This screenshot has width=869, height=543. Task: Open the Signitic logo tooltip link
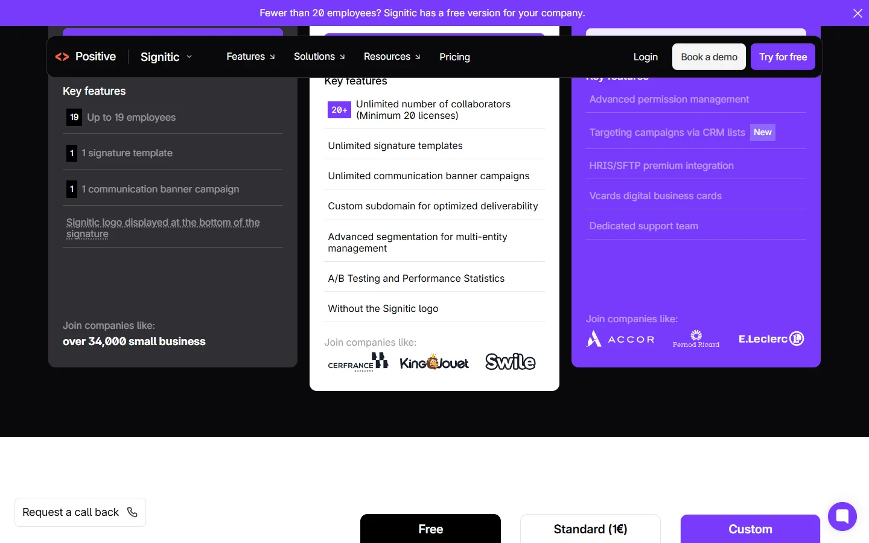click(163, 228)
